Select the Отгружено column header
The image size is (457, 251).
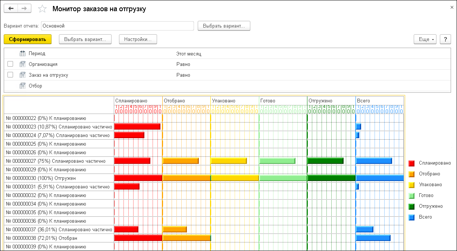click(x=320, y=101)
